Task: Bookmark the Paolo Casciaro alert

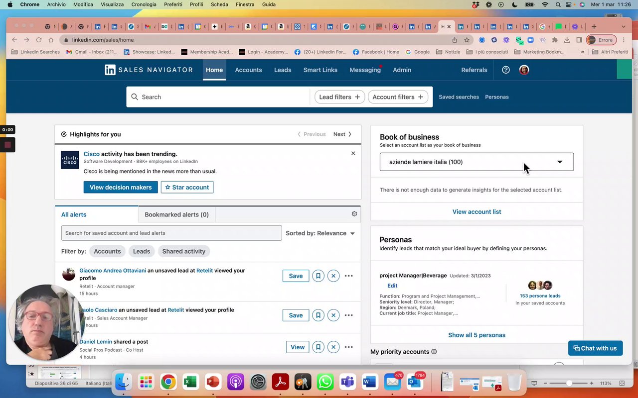Action: coord(318,315)
